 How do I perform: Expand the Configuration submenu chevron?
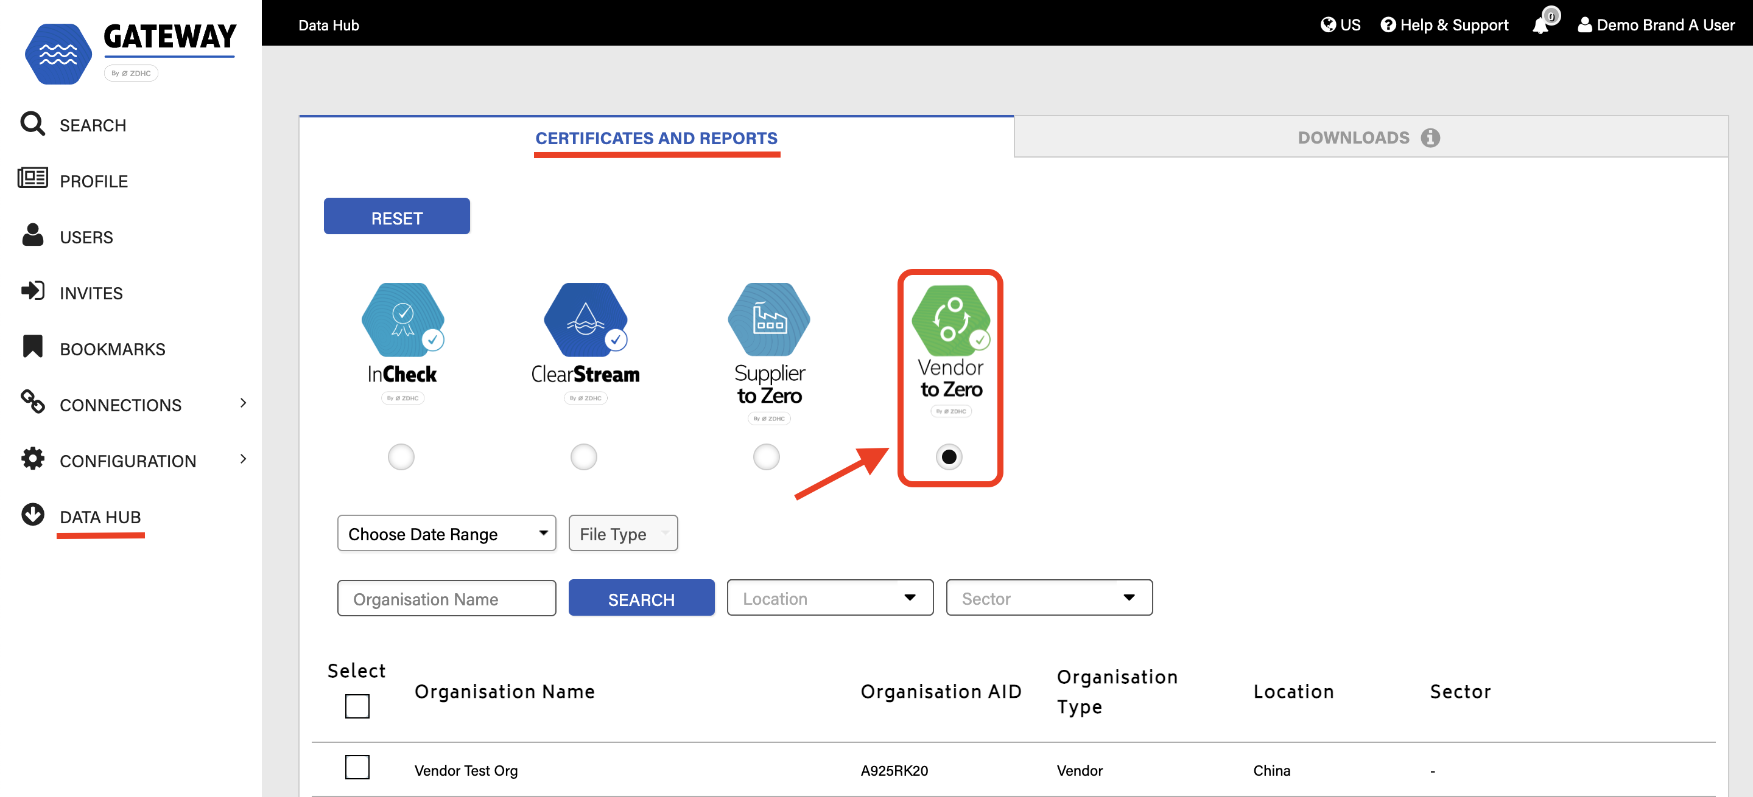pos(243,459)
